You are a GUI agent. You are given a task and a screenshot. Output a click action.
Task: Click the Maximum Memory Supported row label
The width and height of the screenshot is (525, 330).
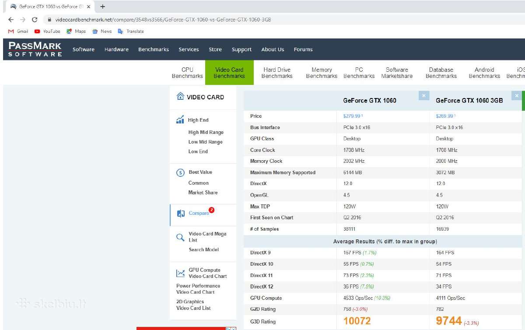click(x=283, y=172)
